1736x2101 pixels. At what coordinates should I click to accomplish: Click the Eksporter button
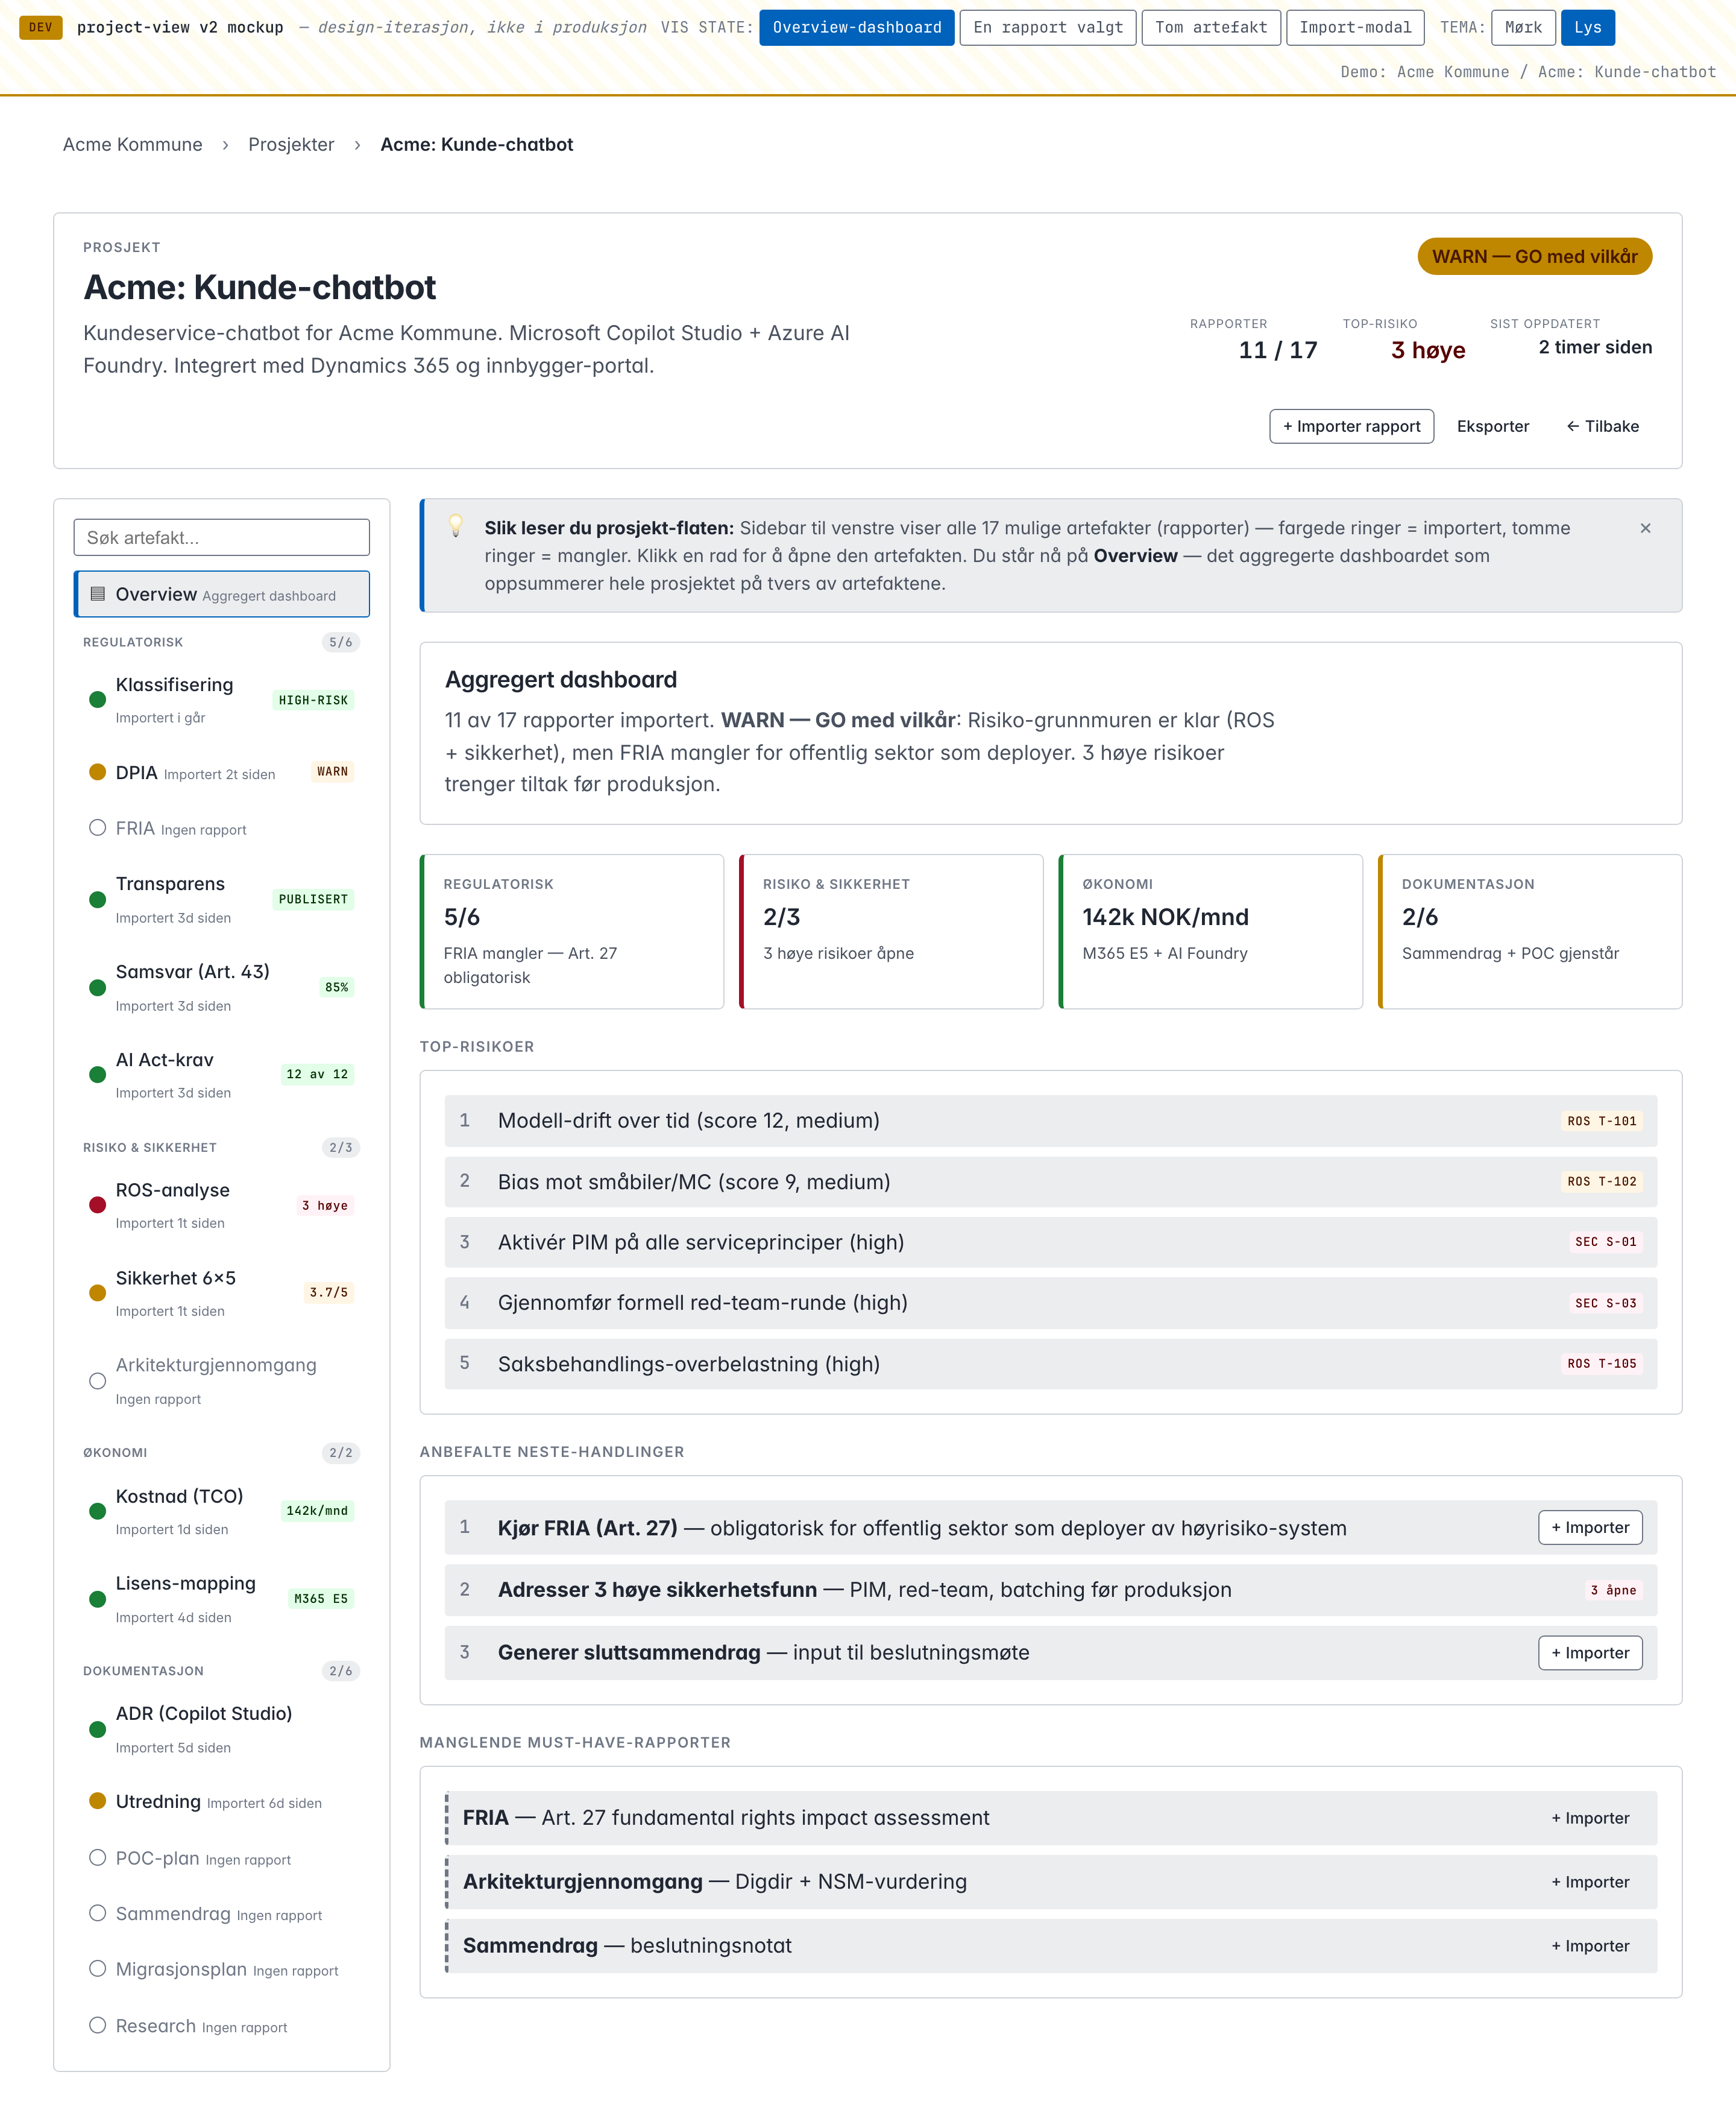1492,426
